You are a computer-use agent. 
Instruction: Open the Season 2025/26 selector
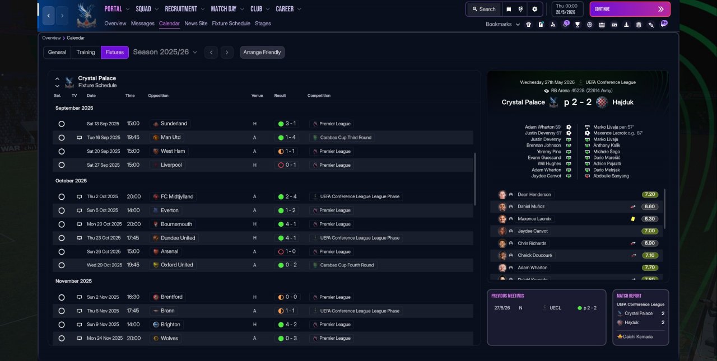point(165,52)
